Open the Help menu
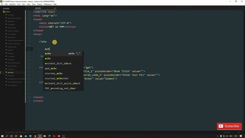245x138 pixels. [55, 4]
